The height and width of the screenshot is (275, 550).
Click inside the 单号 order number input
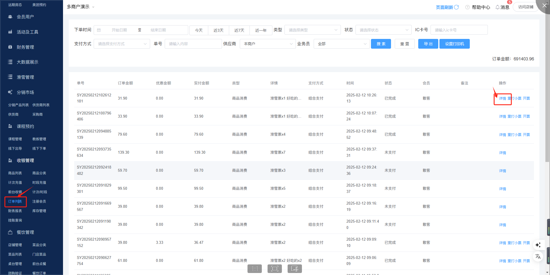point(193,44)
